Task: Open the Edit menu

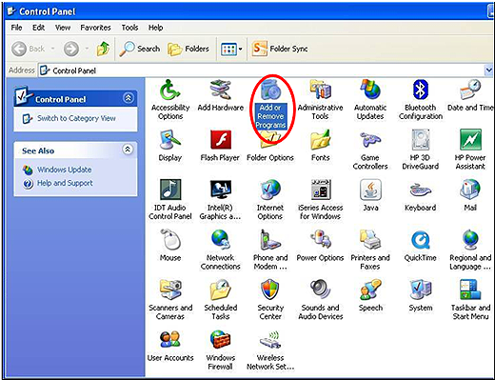Action: pyautogui.click(x=38, y=28)
